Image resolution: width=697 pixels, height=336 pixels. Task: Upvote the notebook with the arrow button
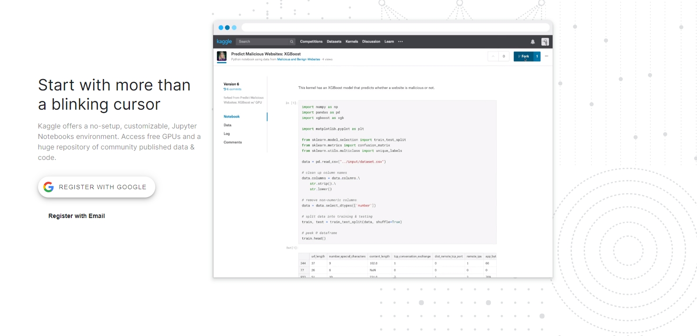click(x=493, y=56)
